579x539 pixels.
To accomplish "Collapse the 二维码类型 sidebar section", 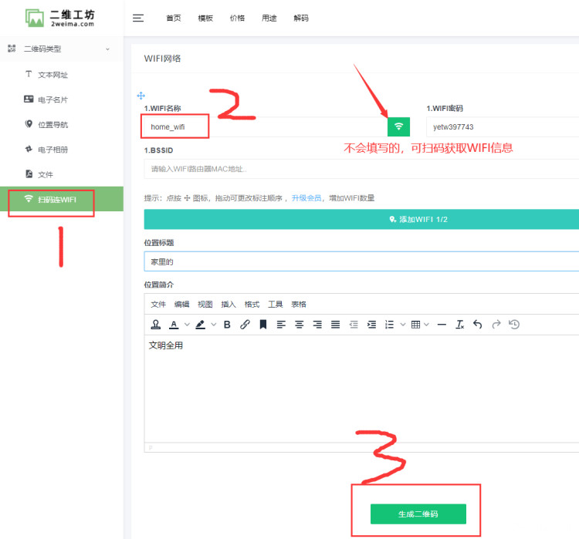I will 107,49.
